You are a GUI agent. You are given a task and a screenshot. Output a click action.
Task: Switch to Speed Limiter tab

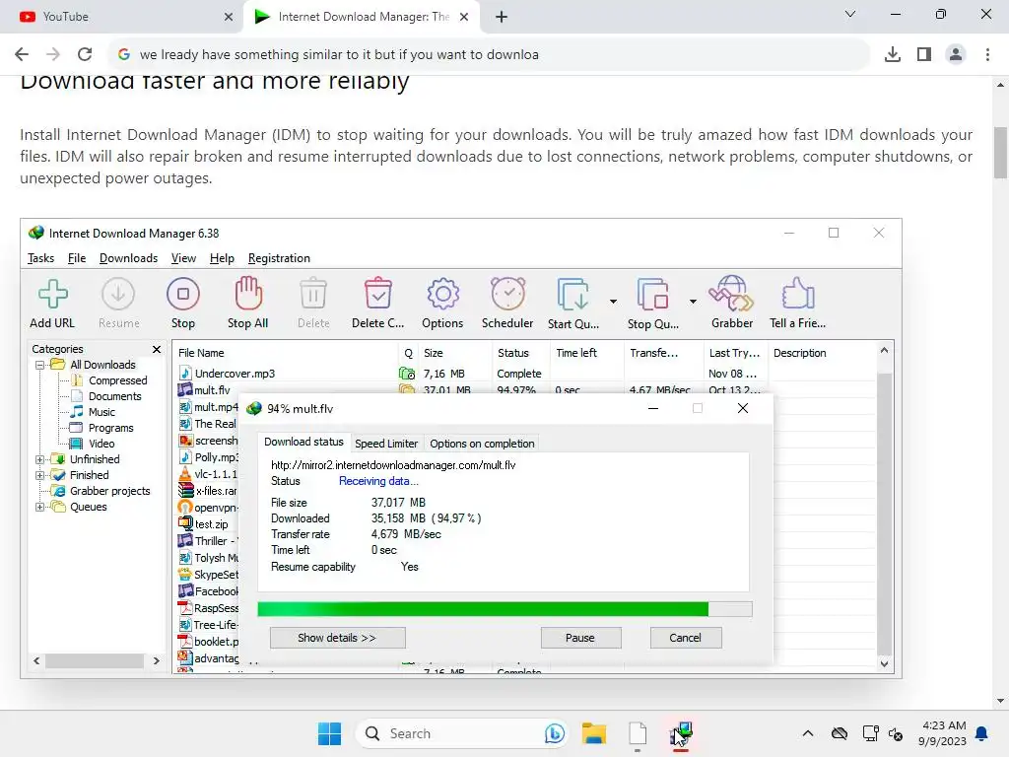point(386,444)
